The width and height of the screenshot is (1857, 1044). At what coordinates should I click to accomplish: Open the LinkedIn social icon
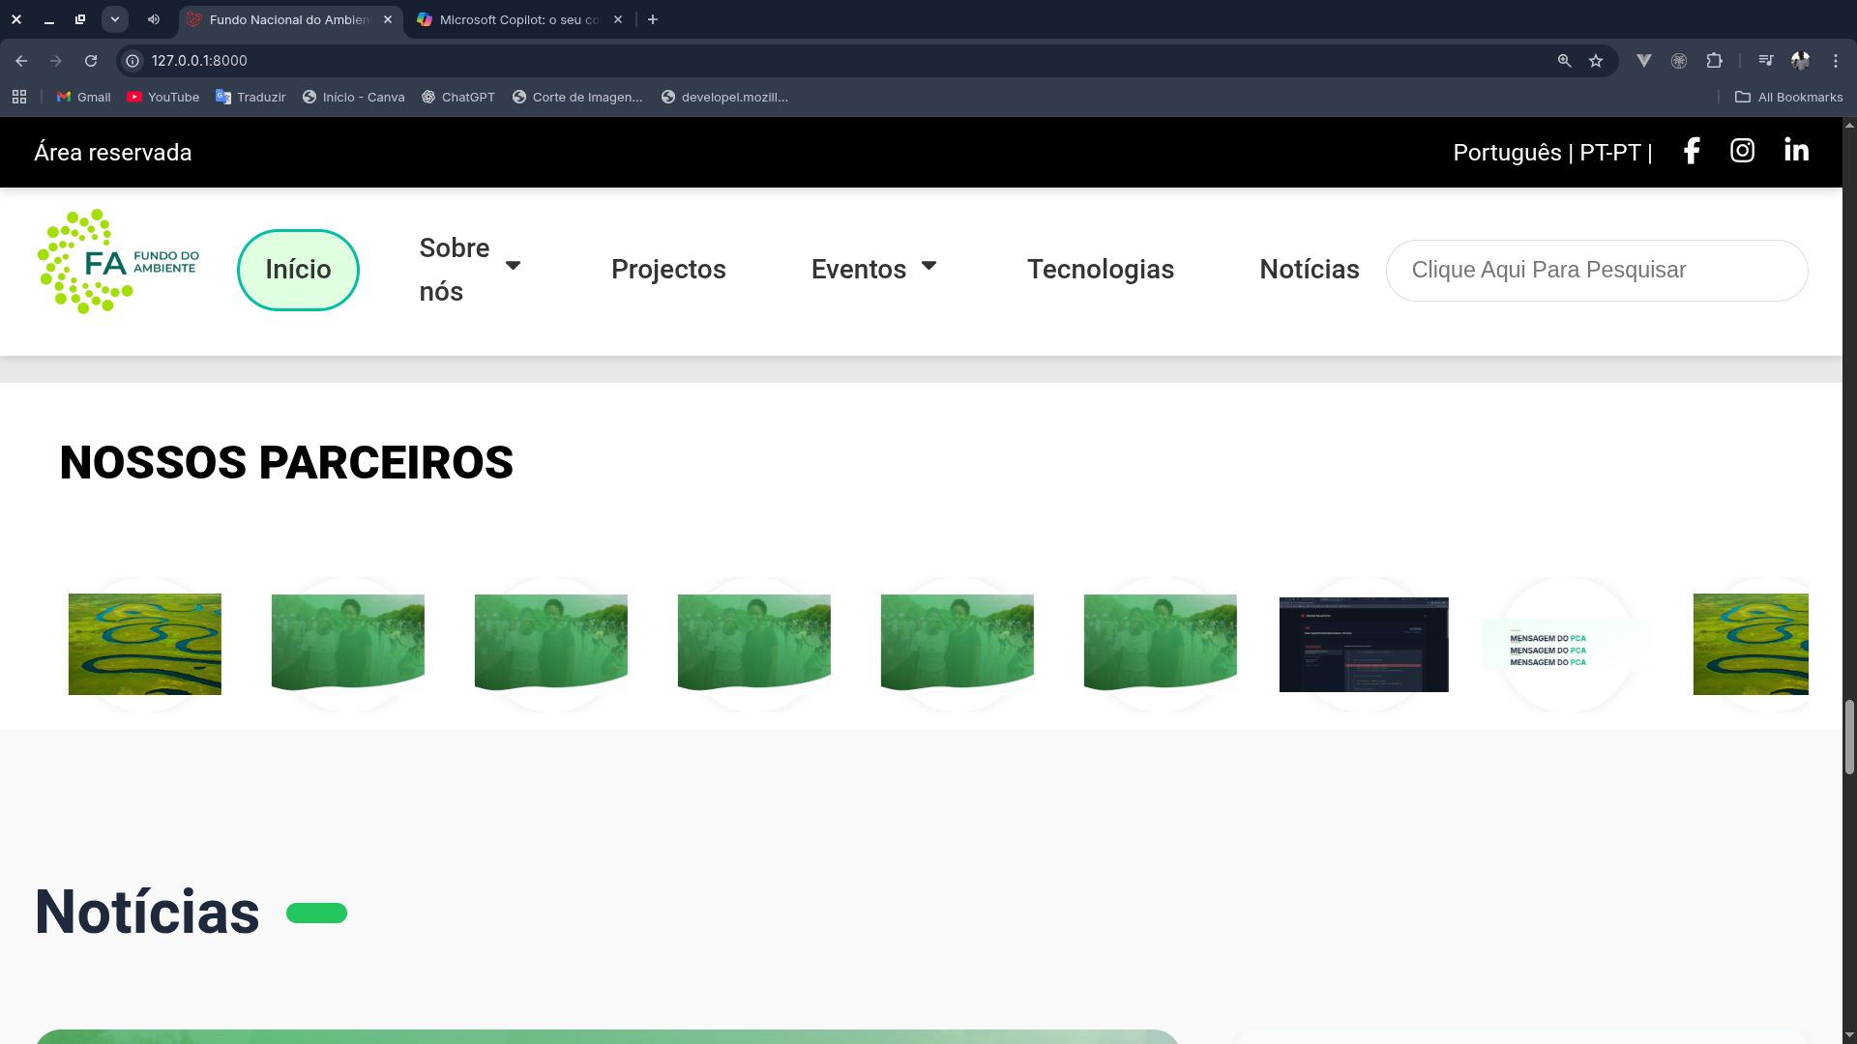[x=1796, y=151]
